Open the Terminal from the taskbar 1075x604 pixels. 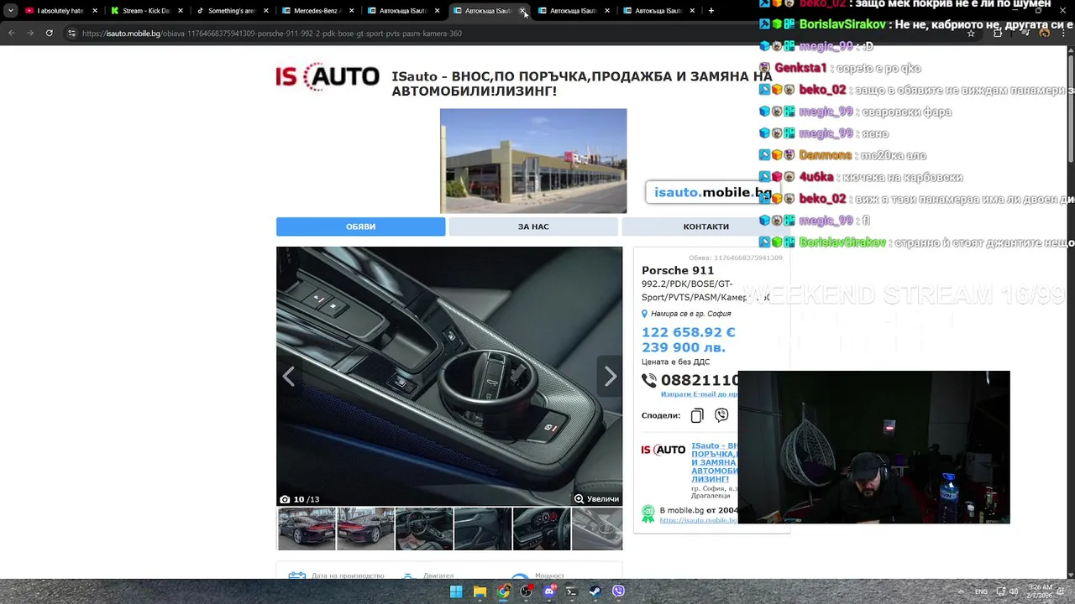[x=572, y=591]
